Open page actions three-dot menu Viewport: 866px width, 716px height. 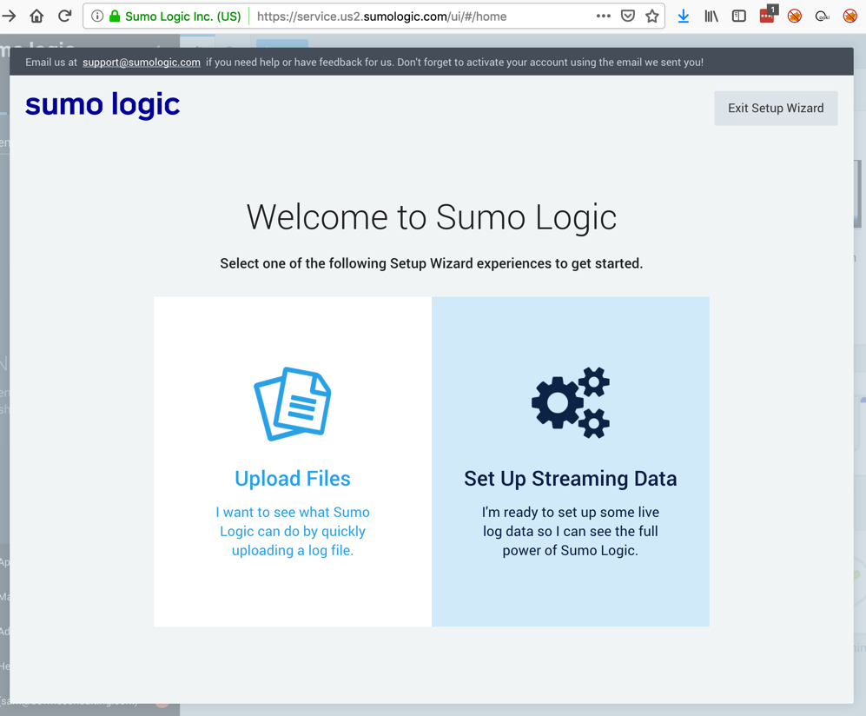tap(604, 16)
